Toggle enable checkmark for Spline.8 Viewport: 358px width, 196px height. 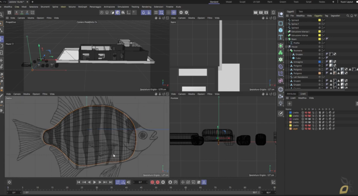pos(324,20)
